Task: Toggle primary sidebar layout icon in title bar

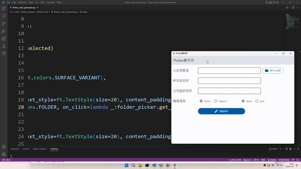Action: tap(267, 2)
